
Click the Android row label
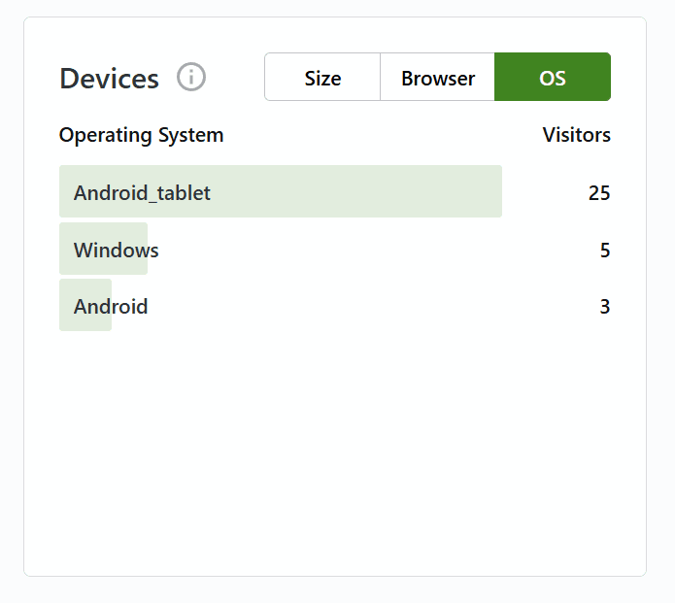[111, 307]
